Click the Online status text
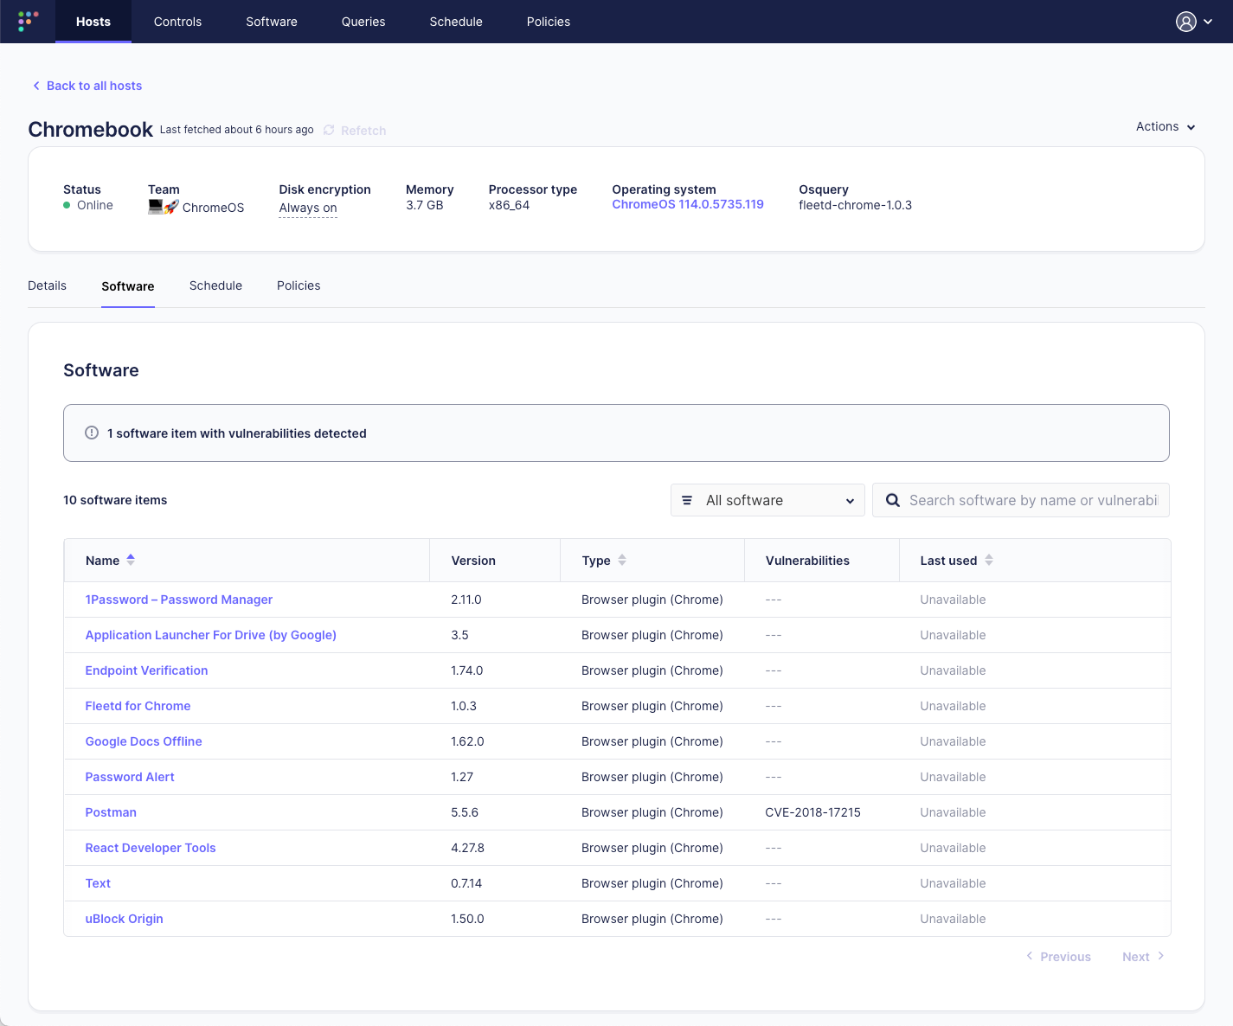Viewport: 1233px width, 1026px height. click(x=95, y=205)
